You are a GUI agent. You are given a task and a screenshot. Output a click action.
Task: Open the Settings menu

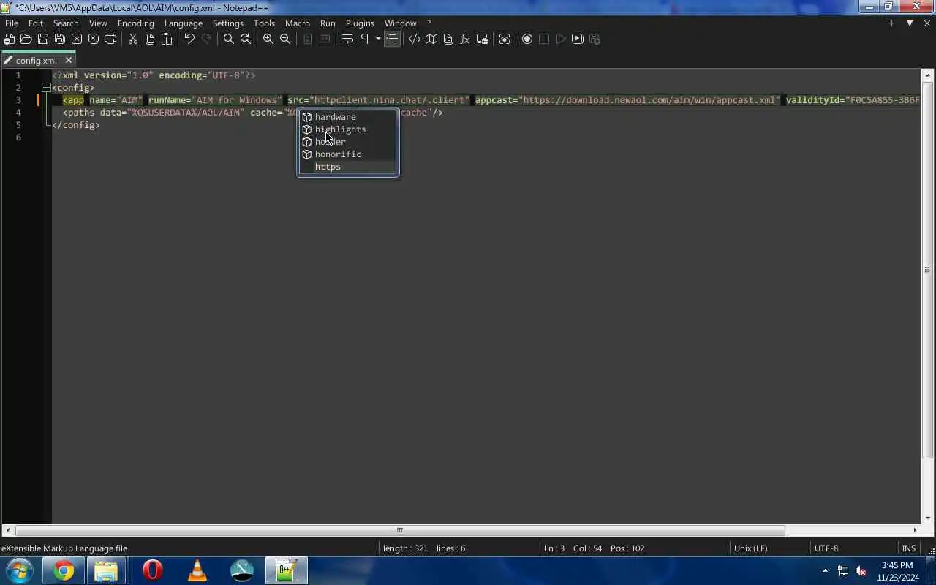(x=228, y=23)
